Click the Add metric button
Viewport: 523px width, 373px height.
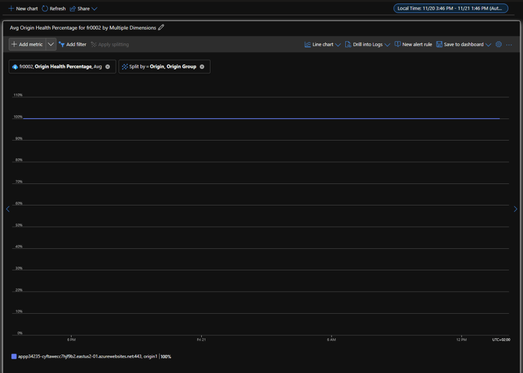pos(27,44)
